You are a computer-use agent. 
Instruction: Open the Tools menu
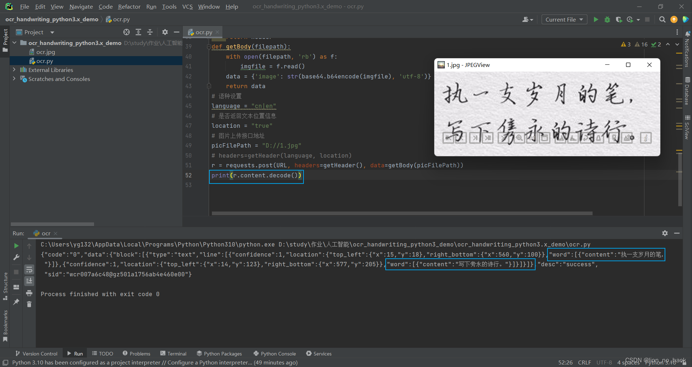[169, 6]
